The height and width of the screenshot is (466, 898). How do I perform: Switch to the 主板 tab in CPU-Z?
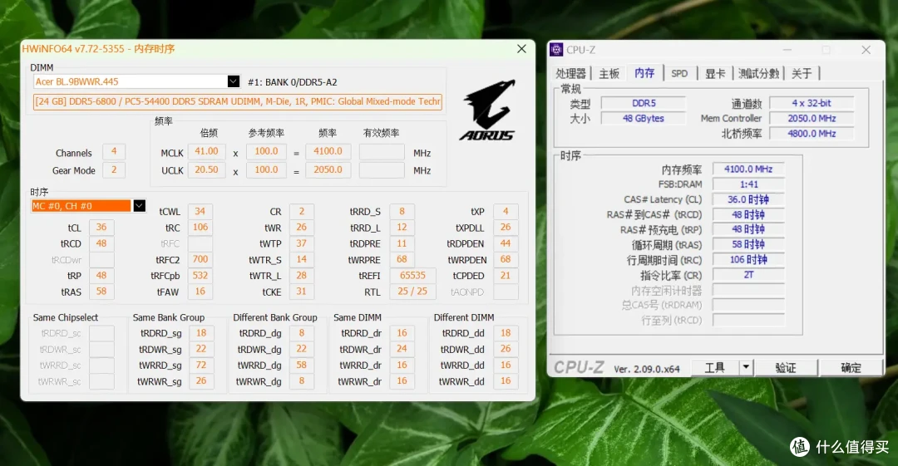point(609,73)
